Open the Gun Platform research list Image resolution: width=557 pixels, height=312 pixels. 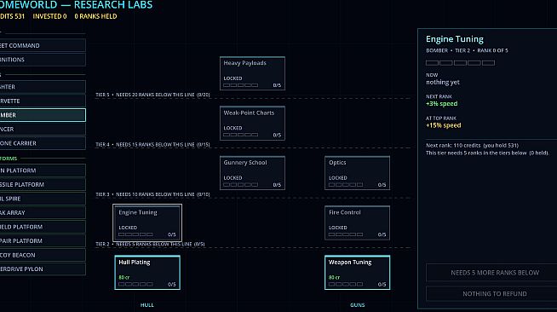point(43,170)
